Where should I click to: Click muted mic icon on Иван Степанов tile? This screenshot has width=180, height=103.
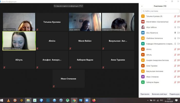[53, 87]
